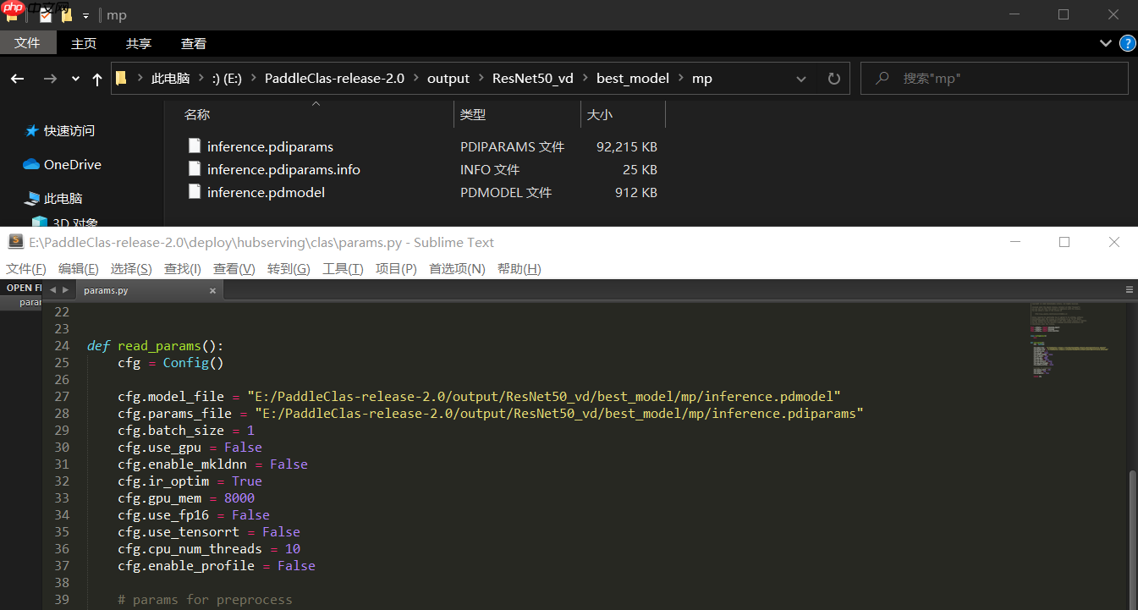
Task: Click the up-one-level folder arrow
Action: pyautogui.click(x=96, y=78)
